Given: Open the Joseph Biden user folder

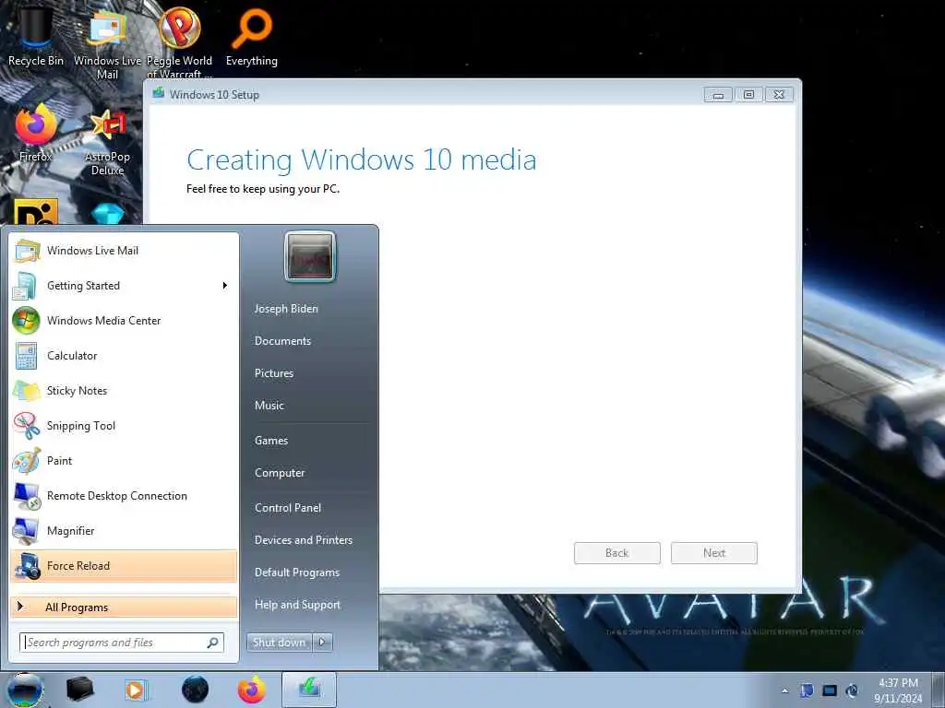Looking at the screenshot, I should tap(286, 309).
